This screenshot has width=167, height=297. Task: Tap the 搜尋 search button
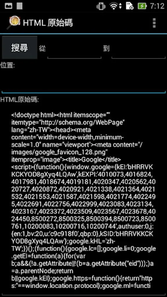(20, 48)
